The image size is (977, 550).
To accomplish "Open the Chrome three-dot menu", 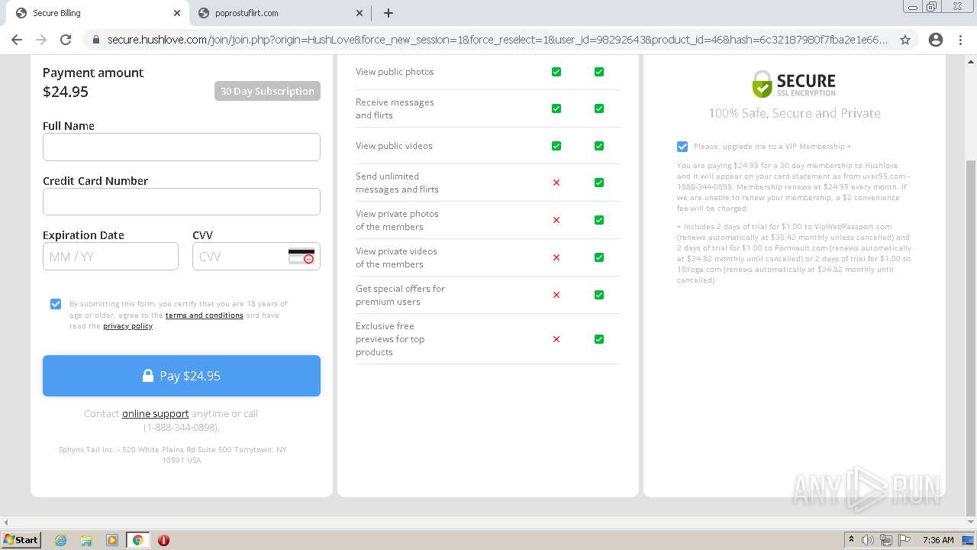I will (x=960, y=40).
